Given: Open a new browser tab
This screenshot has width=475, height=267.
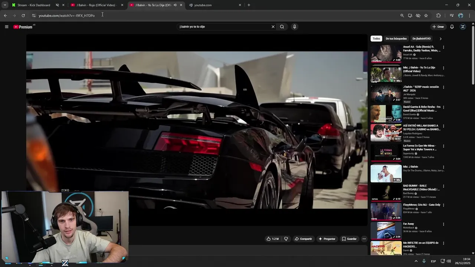Looking at the screenshot, I should pos(249,5).
